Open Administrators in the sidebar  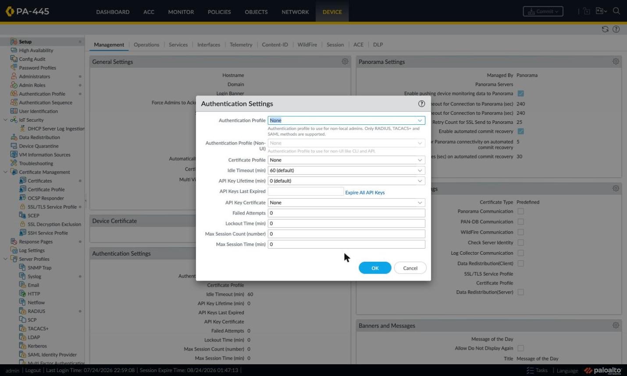34,77
